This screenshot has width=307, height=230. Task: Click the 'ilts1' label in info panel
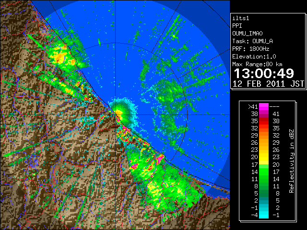click(241, 18)
